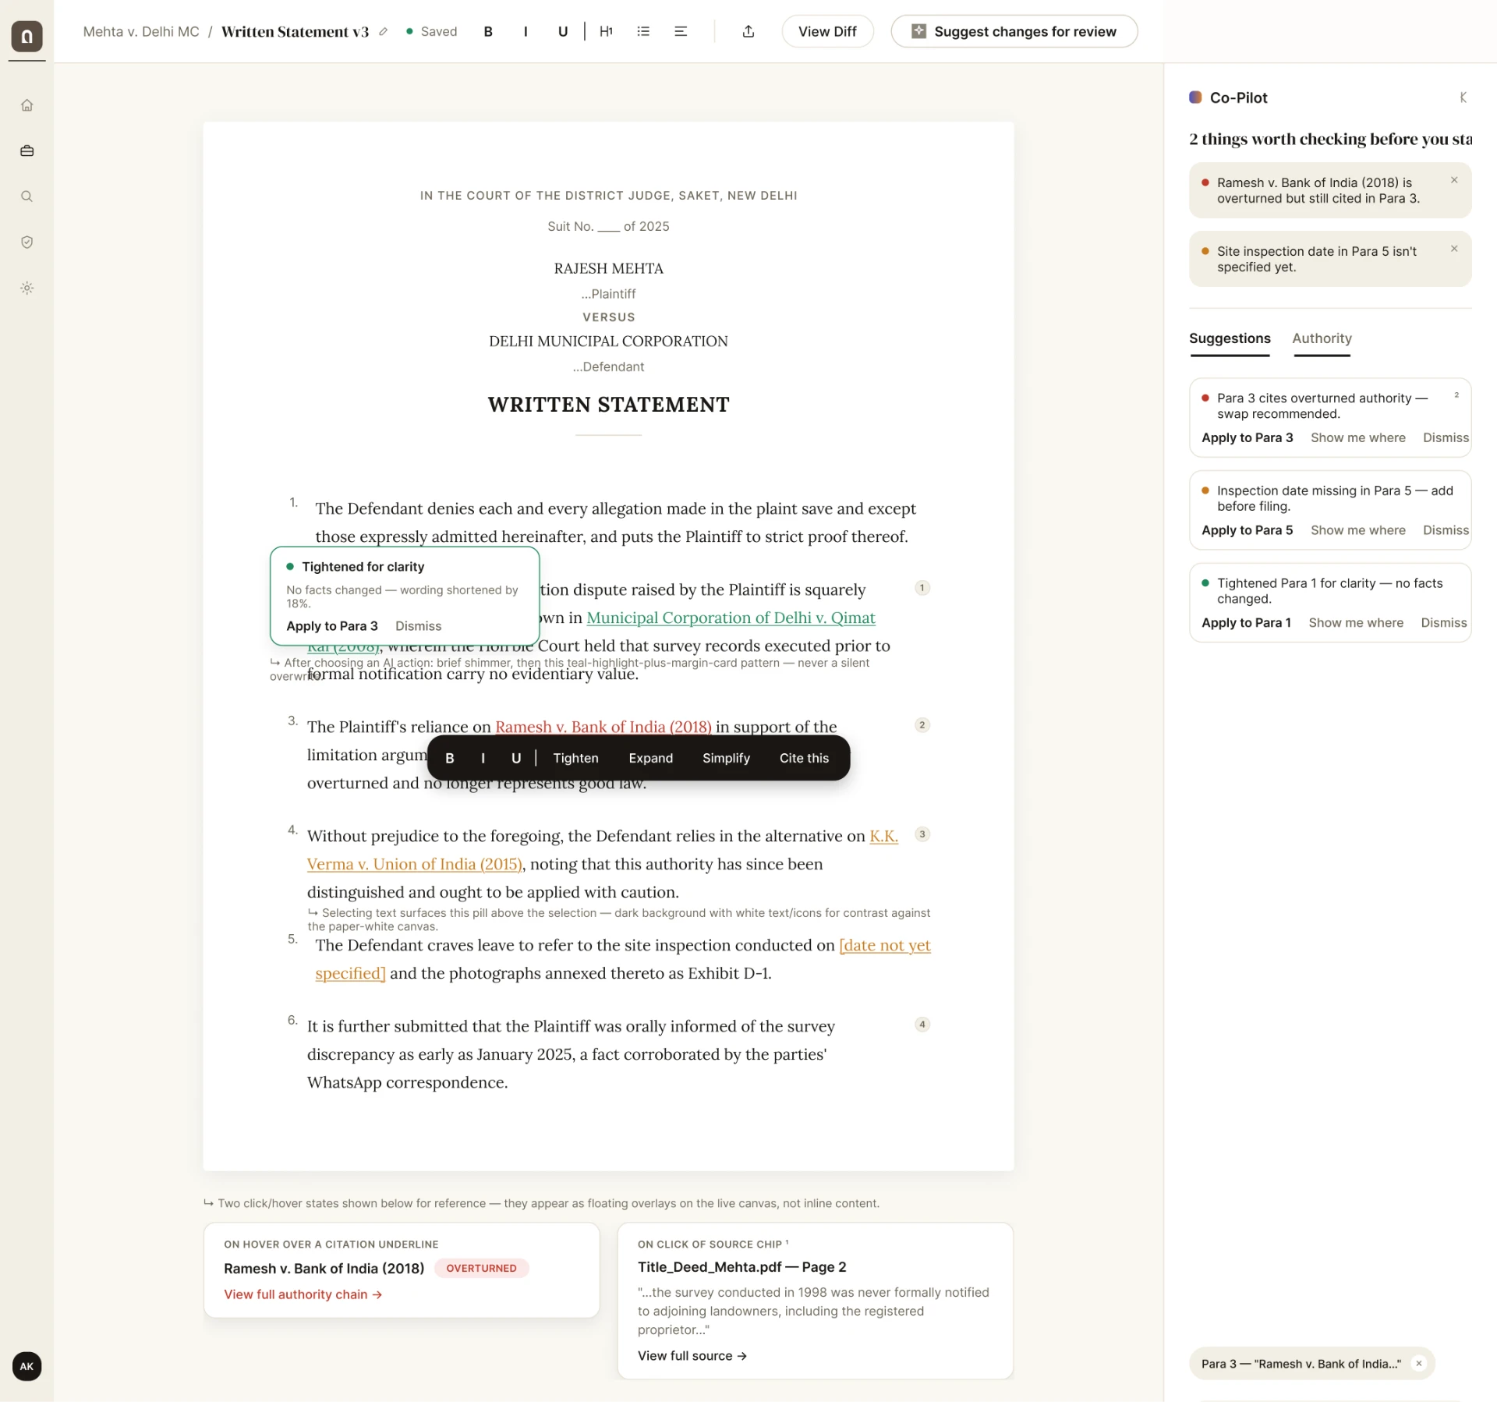Click Tighten in the floating toolbar
1497x1402 pixels.
[575, 758]
